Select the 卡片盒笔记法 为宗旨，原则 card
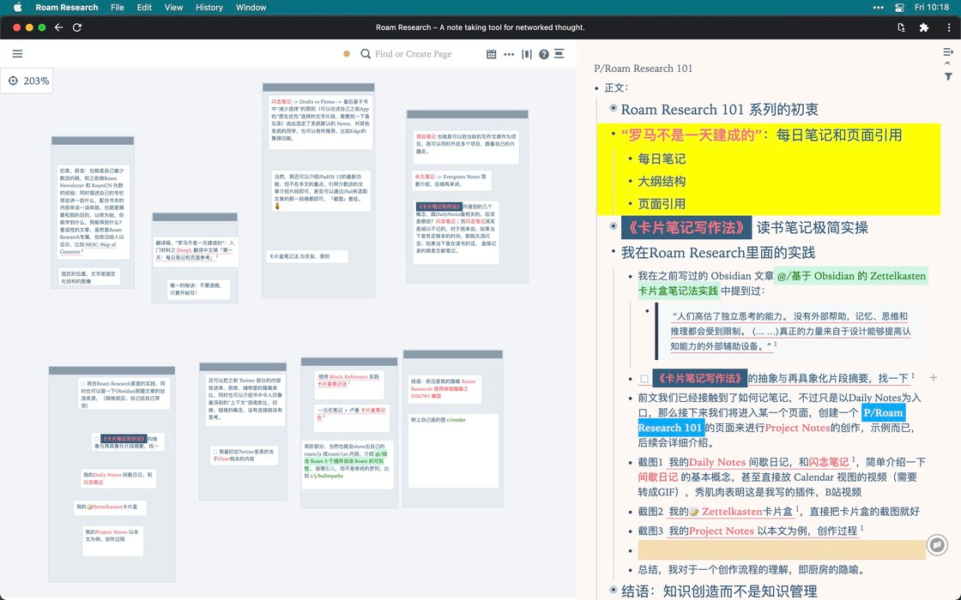Screen dimensions: 961x600 (x=306, y=256)
